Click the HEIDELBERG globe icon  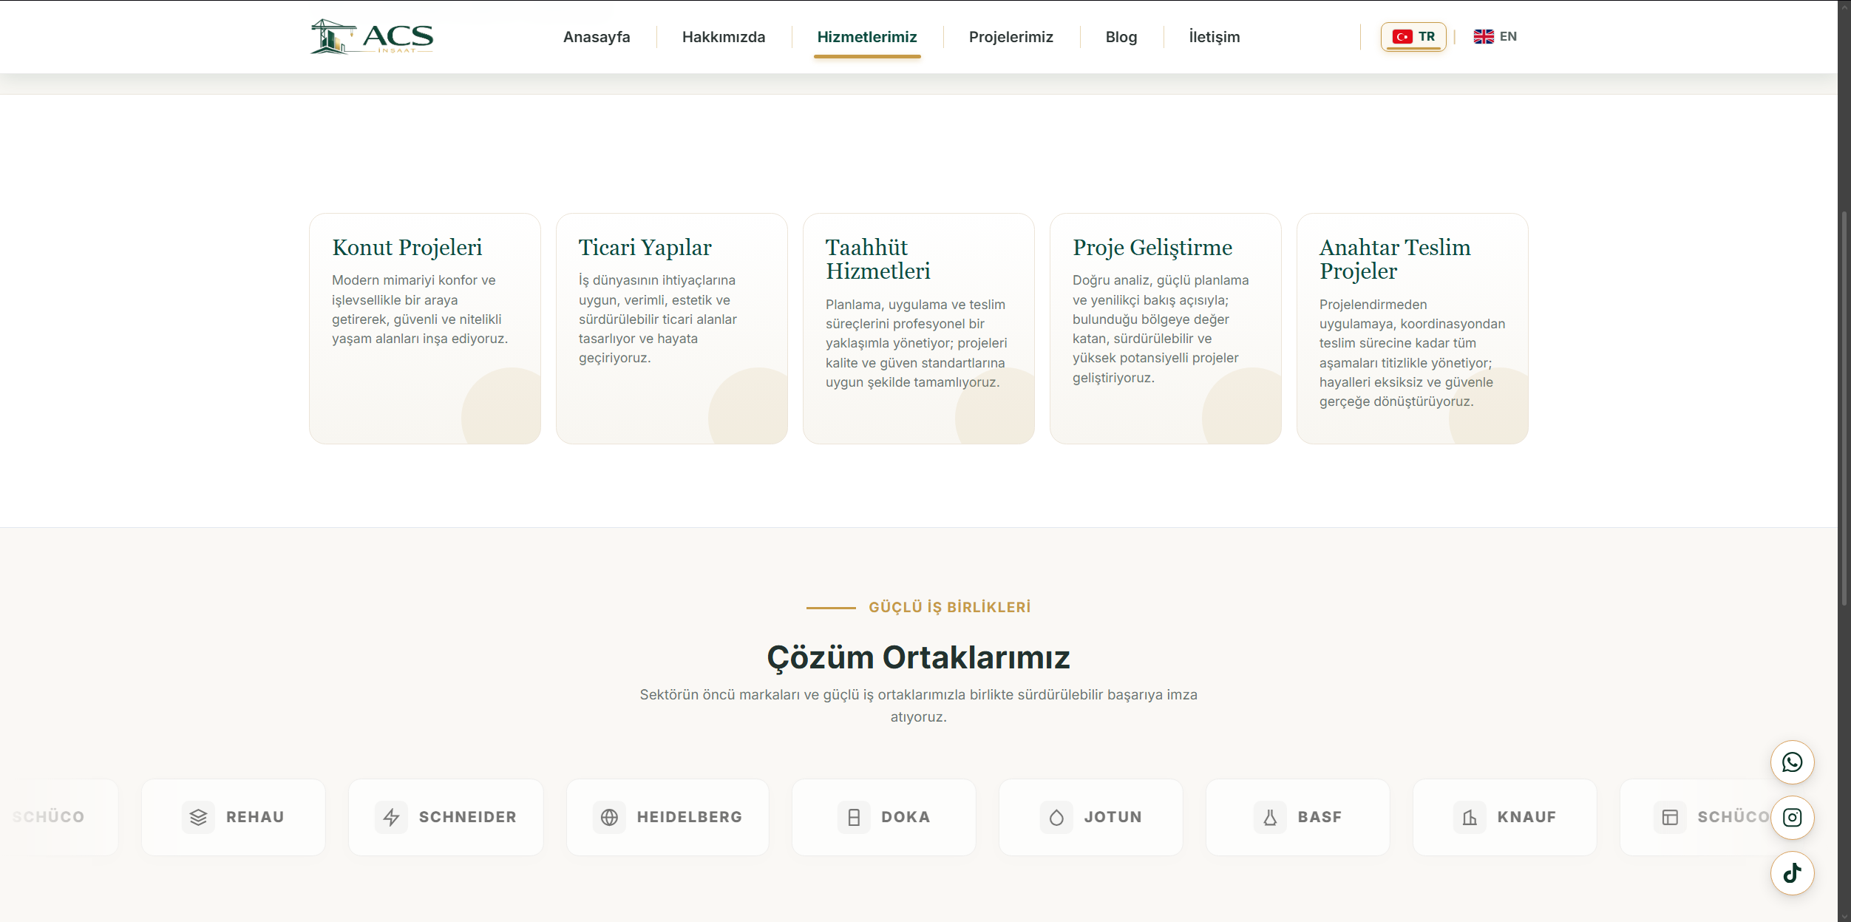[609, 817]
